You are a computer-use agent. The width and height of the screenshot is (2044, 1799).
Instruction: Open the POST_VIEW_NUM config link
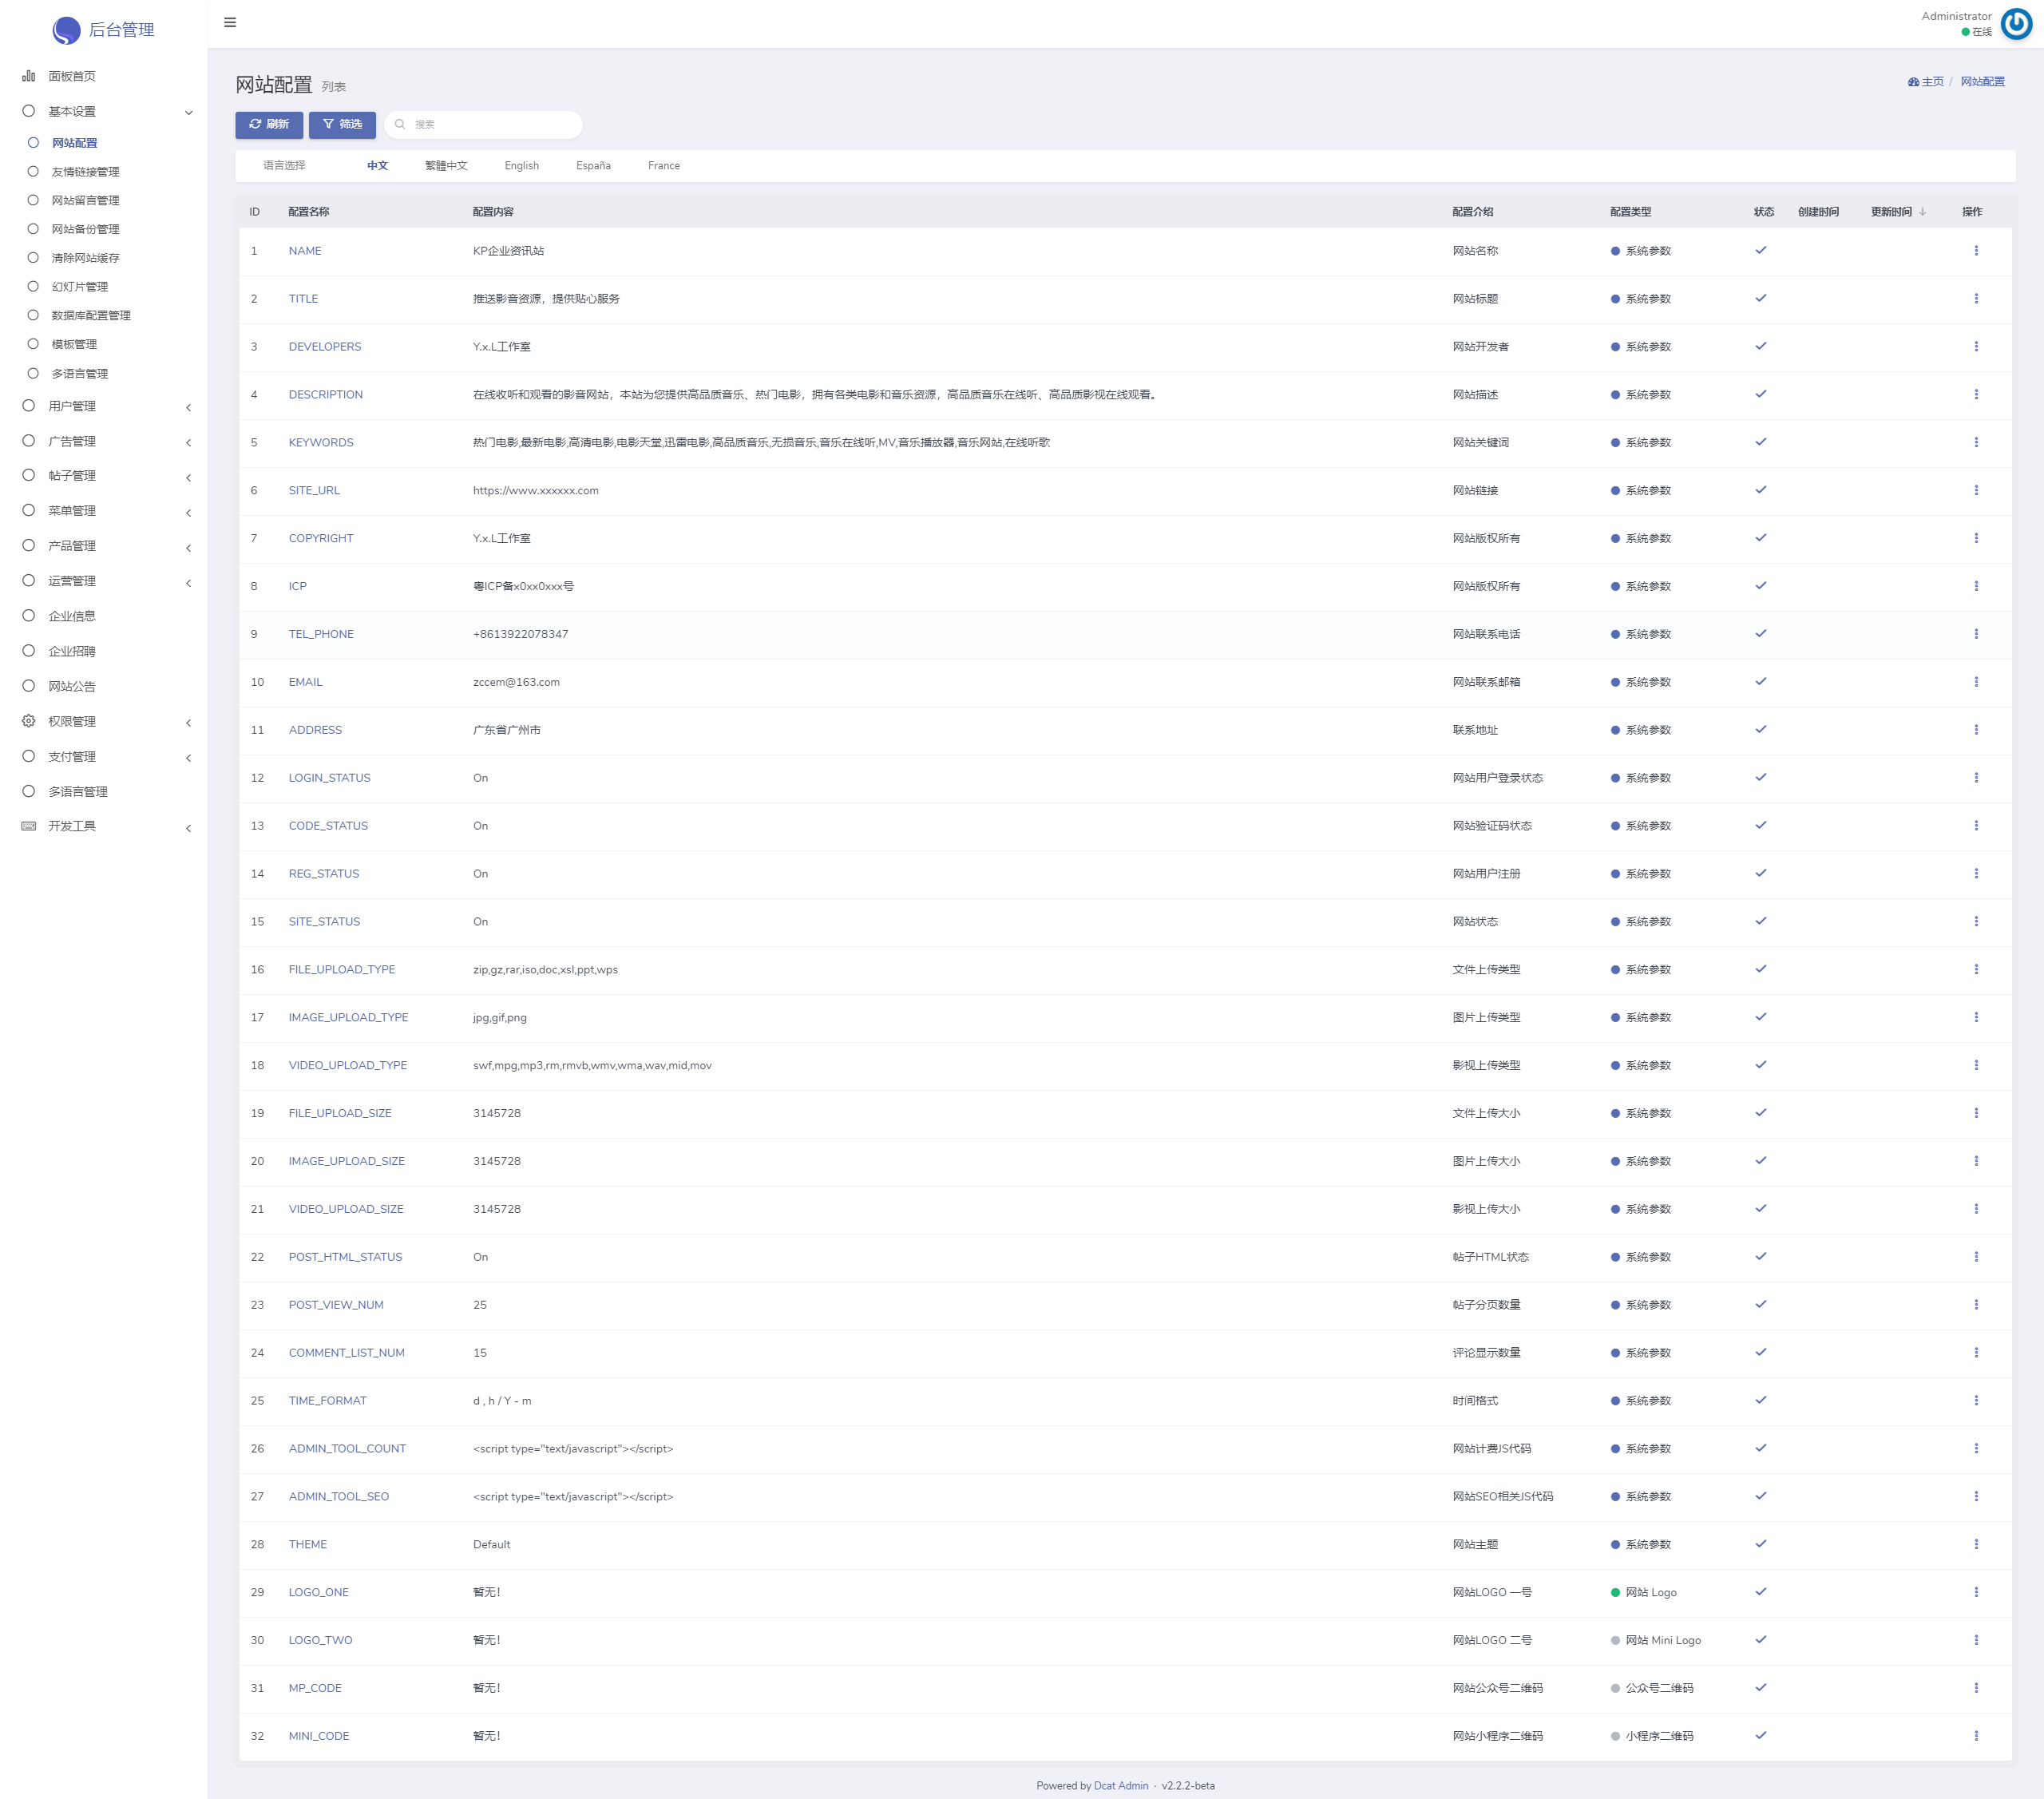click(336, 1305)
